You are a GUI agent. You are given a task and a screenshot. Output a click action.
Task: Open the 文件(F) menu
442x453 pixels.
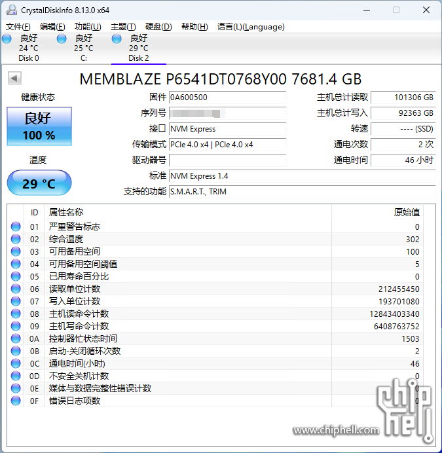18,27
